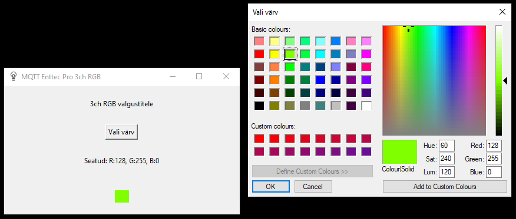The image size is (516, 219).
Task: Click into the Lum field
Action: (446, 172)
